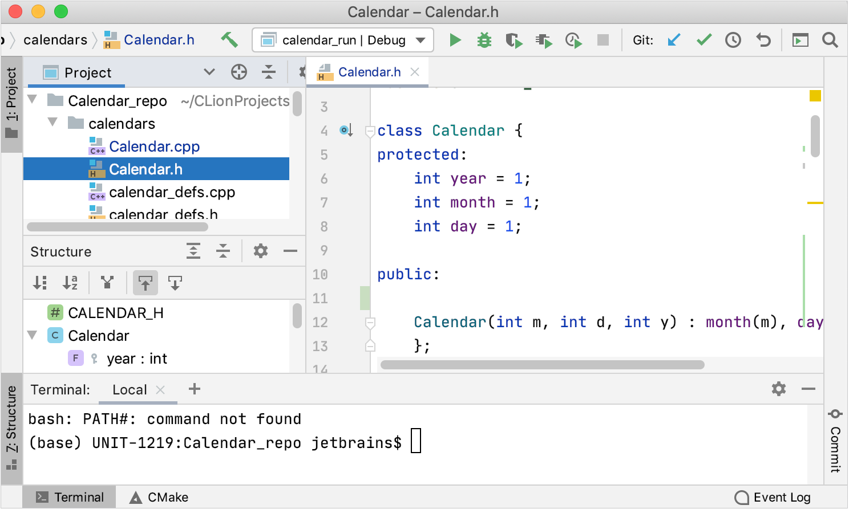Run the calendar_run configuration
This screenshot has width=849, height=509.
point(455,40)
